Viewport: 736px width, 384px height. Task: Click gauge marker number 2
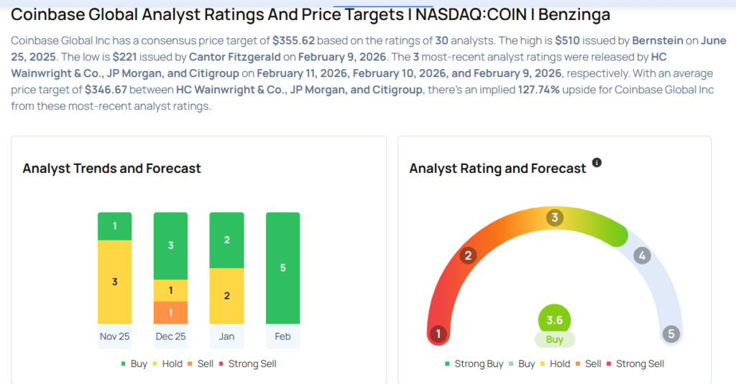pyautogui.click(x=469, y=256)
